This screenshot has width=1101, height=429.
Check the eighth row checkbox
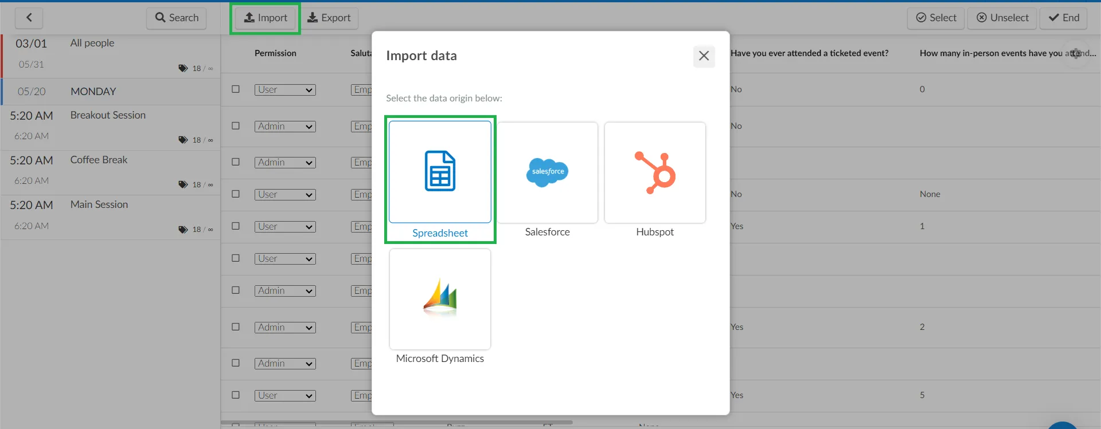[236, 327]
